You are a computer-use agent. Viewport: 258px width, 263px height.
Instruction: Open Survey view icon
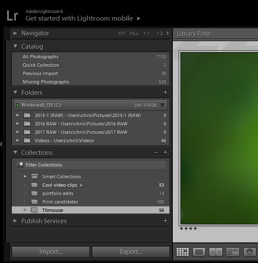pos(232,252)
